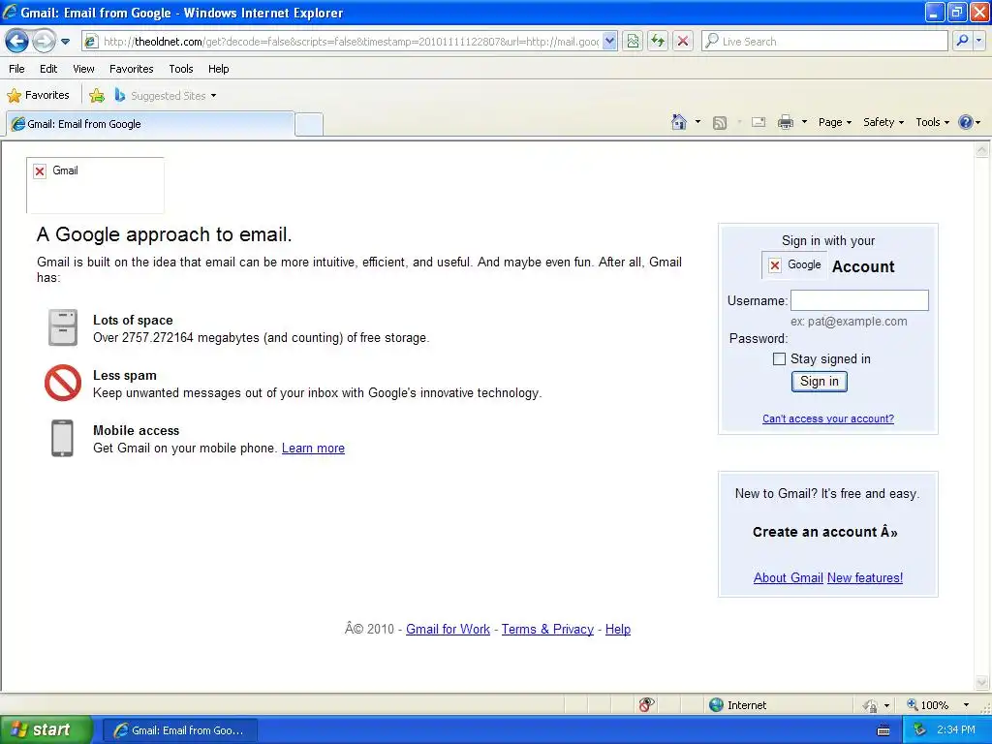Click the taskbar clock showing 2:34 PM
The height and width of the screenshot is (744, 992).
(x=956, y=729)
